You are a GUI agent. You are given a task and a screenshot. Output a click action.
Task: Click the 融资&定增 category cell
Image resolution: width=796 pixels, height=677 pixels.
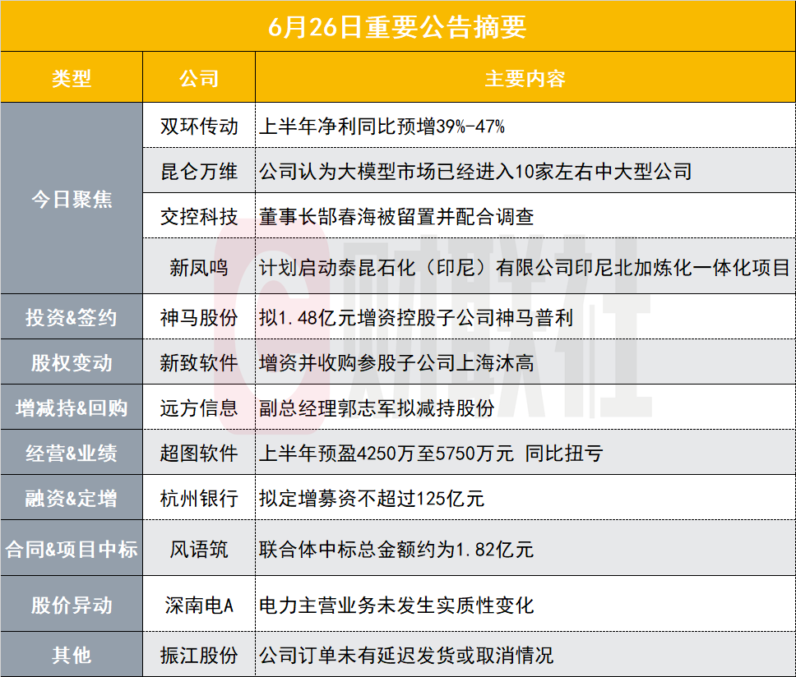(72, 498)
